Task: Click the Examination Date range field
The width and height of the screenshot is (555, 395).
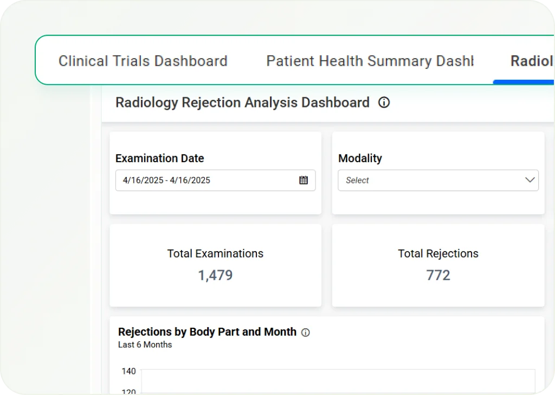Action: tap(206, 180)
